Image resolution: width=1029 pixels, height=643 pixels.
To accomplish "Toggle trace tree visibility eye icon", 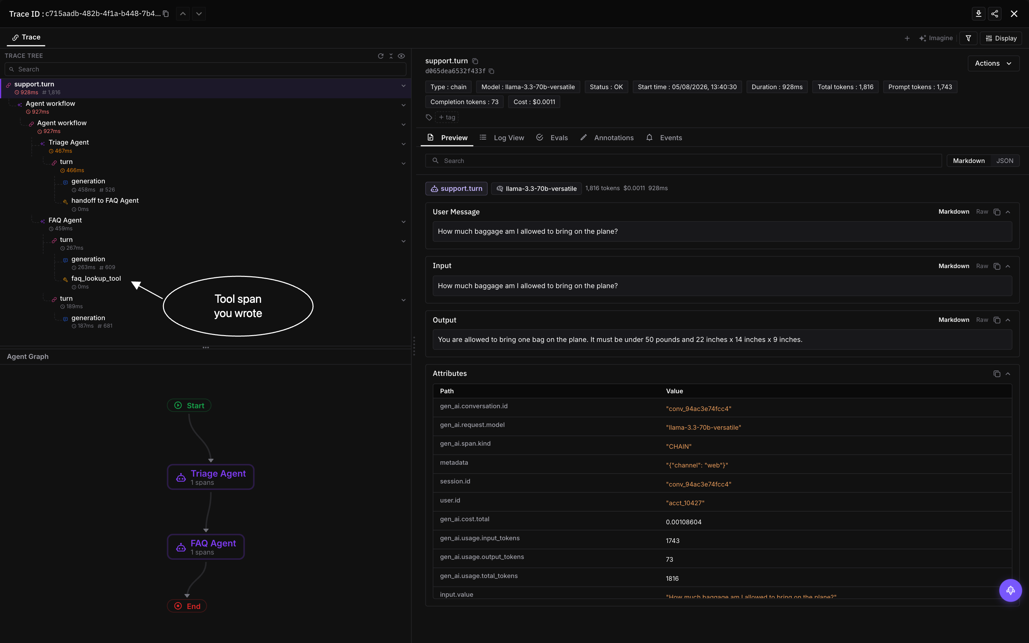I will [x=401, y=56].
